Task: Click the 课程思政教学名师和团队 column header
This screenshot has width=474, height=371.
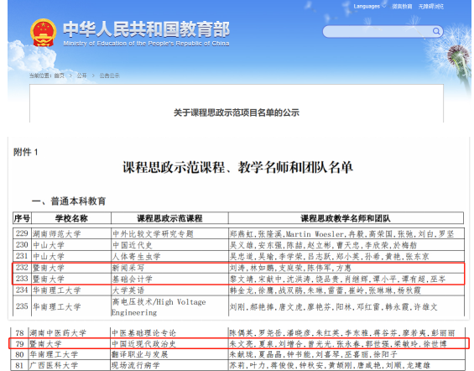Action: tap(346, 218)
